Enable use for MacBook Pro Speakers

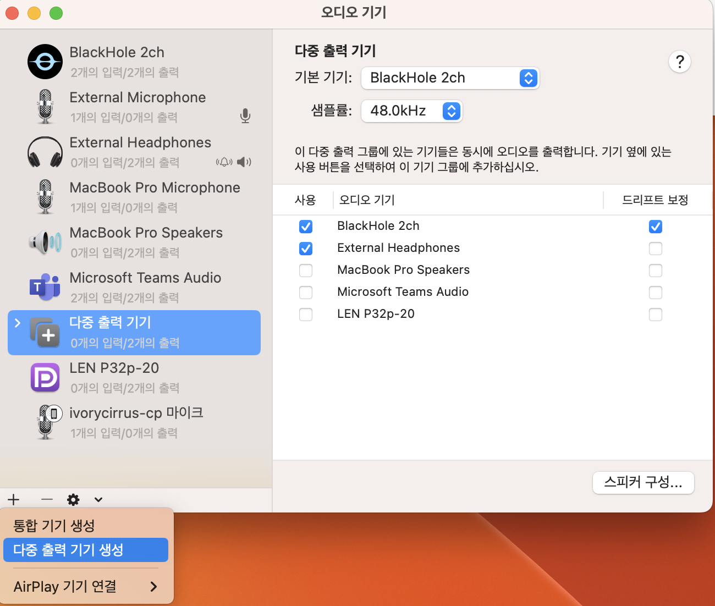[x=306, y=271]
